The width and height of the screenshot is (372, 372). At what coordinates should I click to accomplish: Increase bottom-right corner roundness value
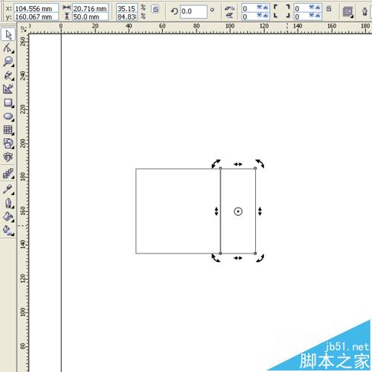318,16
